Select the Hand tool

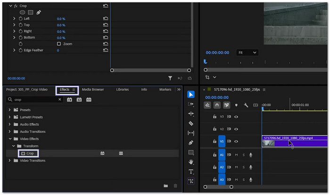pos(191,162)
